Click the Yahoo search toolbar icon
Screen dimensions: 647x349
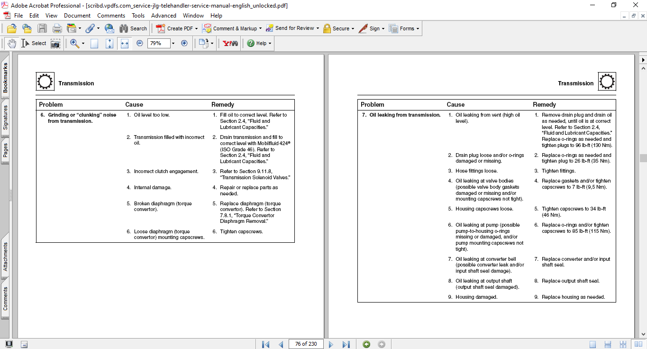(x=230, y=43)
